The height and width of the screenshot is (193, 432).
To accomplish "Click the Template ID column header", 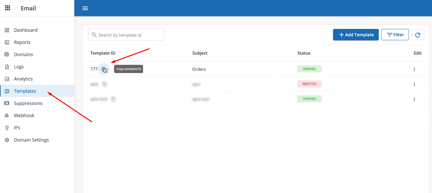I will [x=103, y=53].
